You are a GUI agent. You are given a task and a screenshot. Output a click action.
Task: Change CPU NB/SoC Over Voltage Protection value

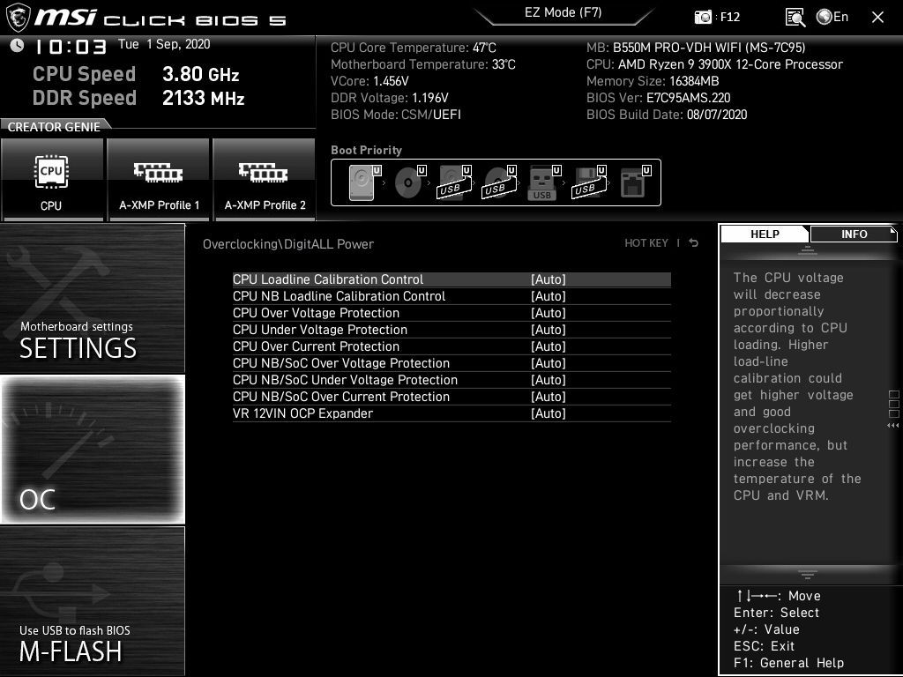click(549, 362)
